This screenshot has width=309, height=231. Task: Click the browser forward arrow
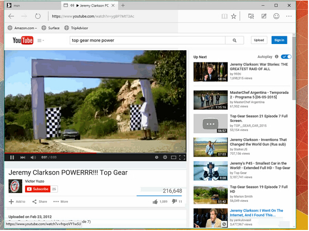pyautogui.click(x=24, y=16)
